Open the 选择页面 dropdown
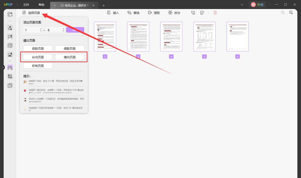This screenshot has height=178, width=301. tap(31, 13)
